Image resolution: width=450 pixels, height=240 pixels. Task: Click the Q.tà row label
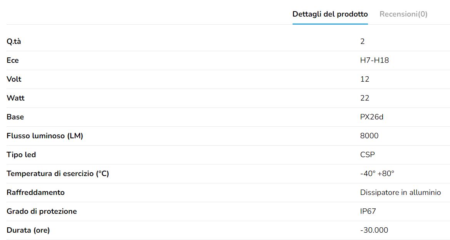point(14,42)
